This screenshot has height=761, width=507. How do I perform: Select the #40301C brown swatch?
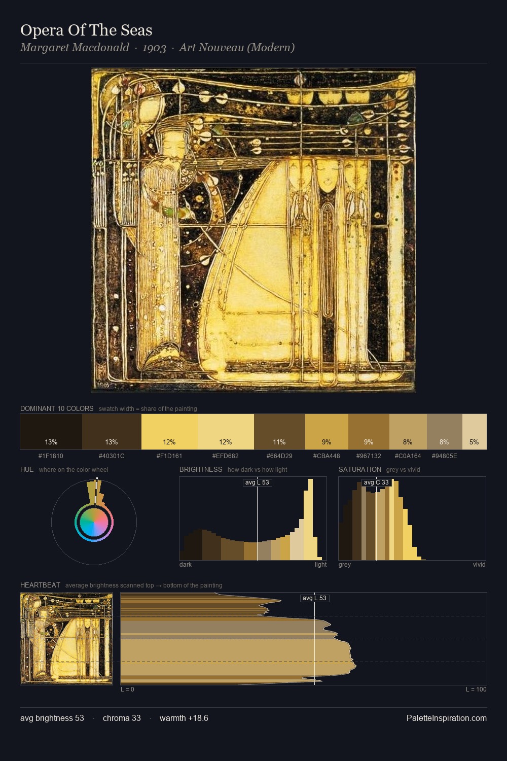click(x=112, y=432)
